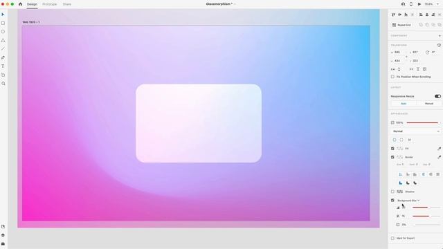Open the user invite icon
The image size is (443, 249).
(x=403, y=4)
